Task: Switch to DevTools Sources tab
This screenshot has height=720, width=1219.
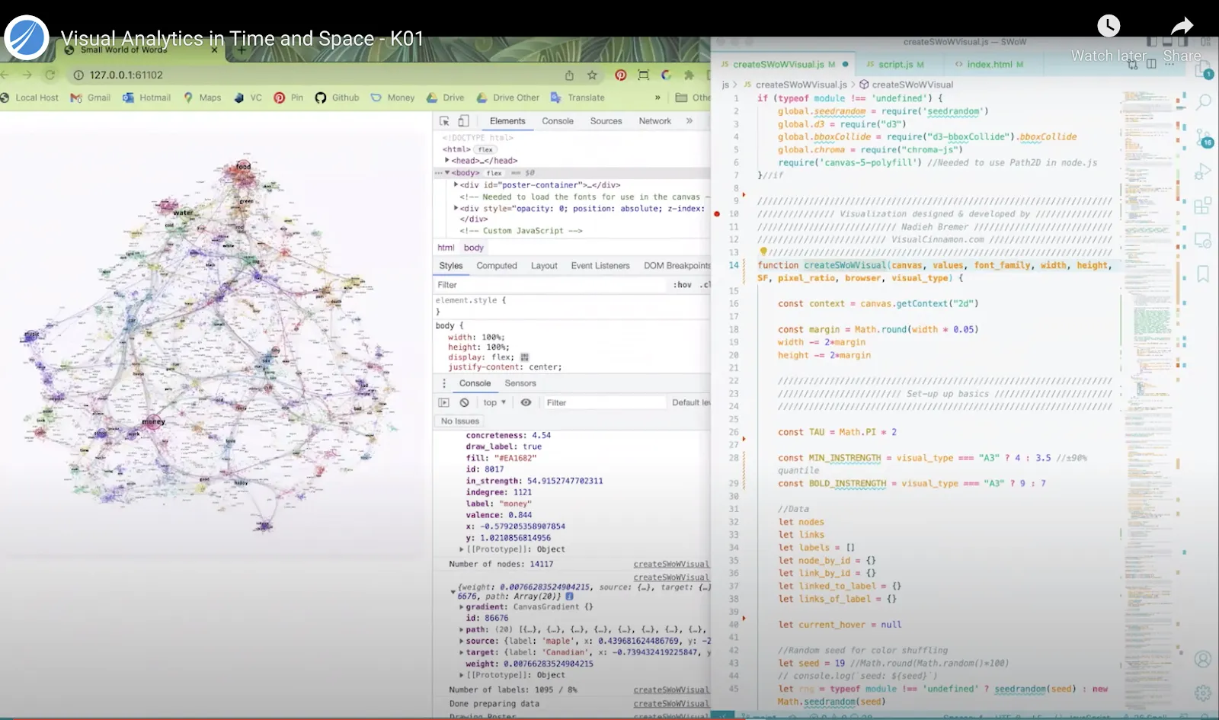Action: coord(606,121)
